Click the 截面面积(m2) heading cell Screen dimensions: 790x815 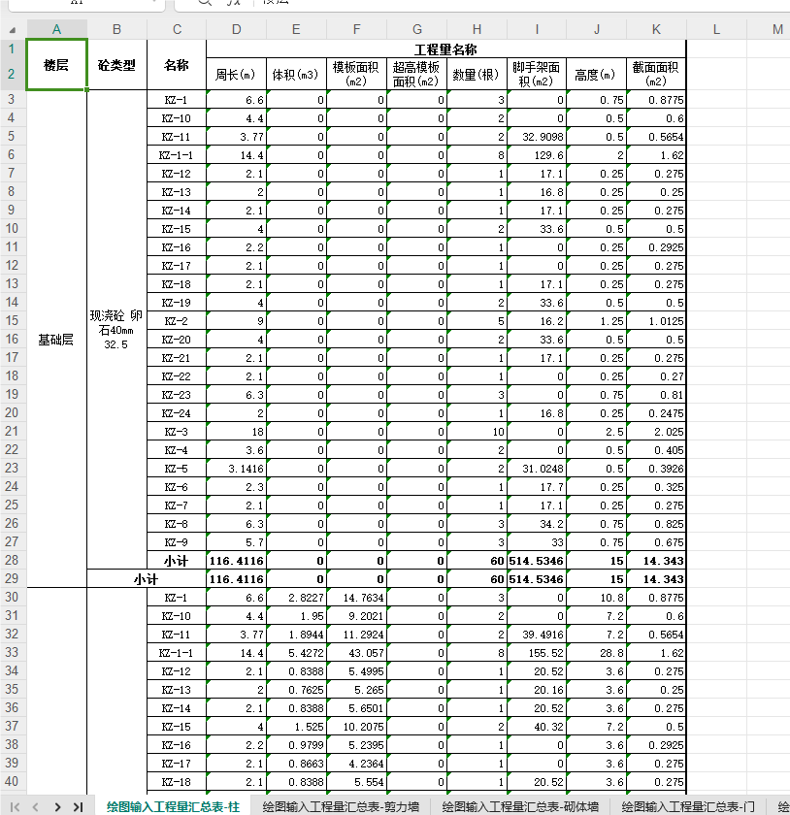(656, 75)
